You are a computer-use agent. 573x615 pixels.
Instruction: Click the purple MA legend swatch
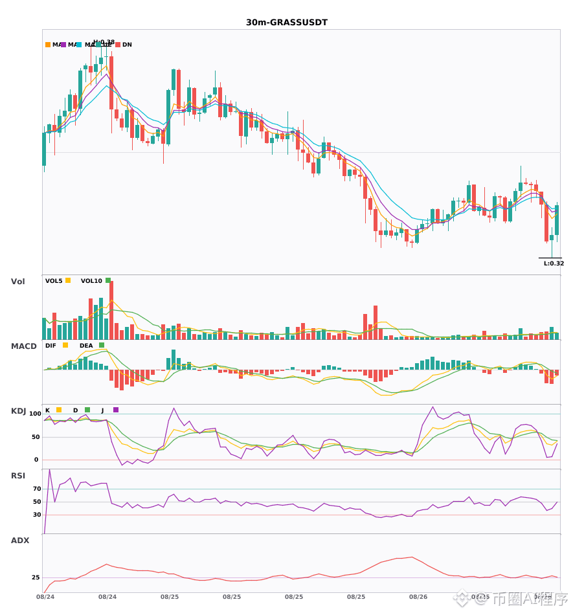(x=63, y=45)
